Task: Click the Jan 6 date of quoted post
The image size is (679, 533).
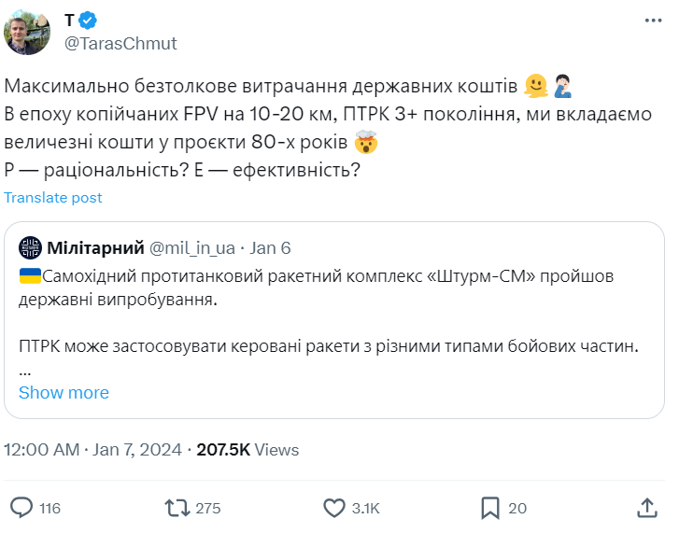Action: (272, 247)
